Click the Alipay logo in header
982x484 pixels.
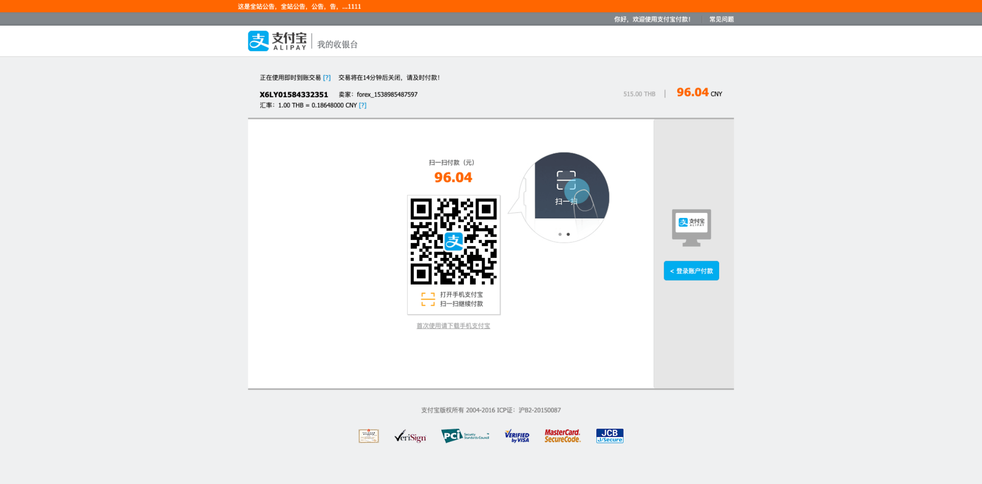coord(277,41)
